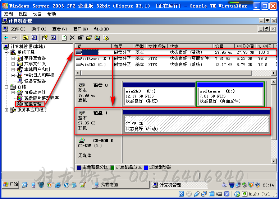Click the 主要磁盘分区 legend swatch

tap(79, 167)
